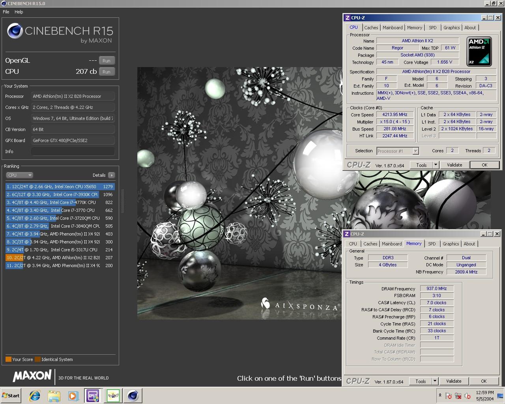505x404 pixels.
Task: Open the Help menu in Cinebench
Action: coord(19,12)
